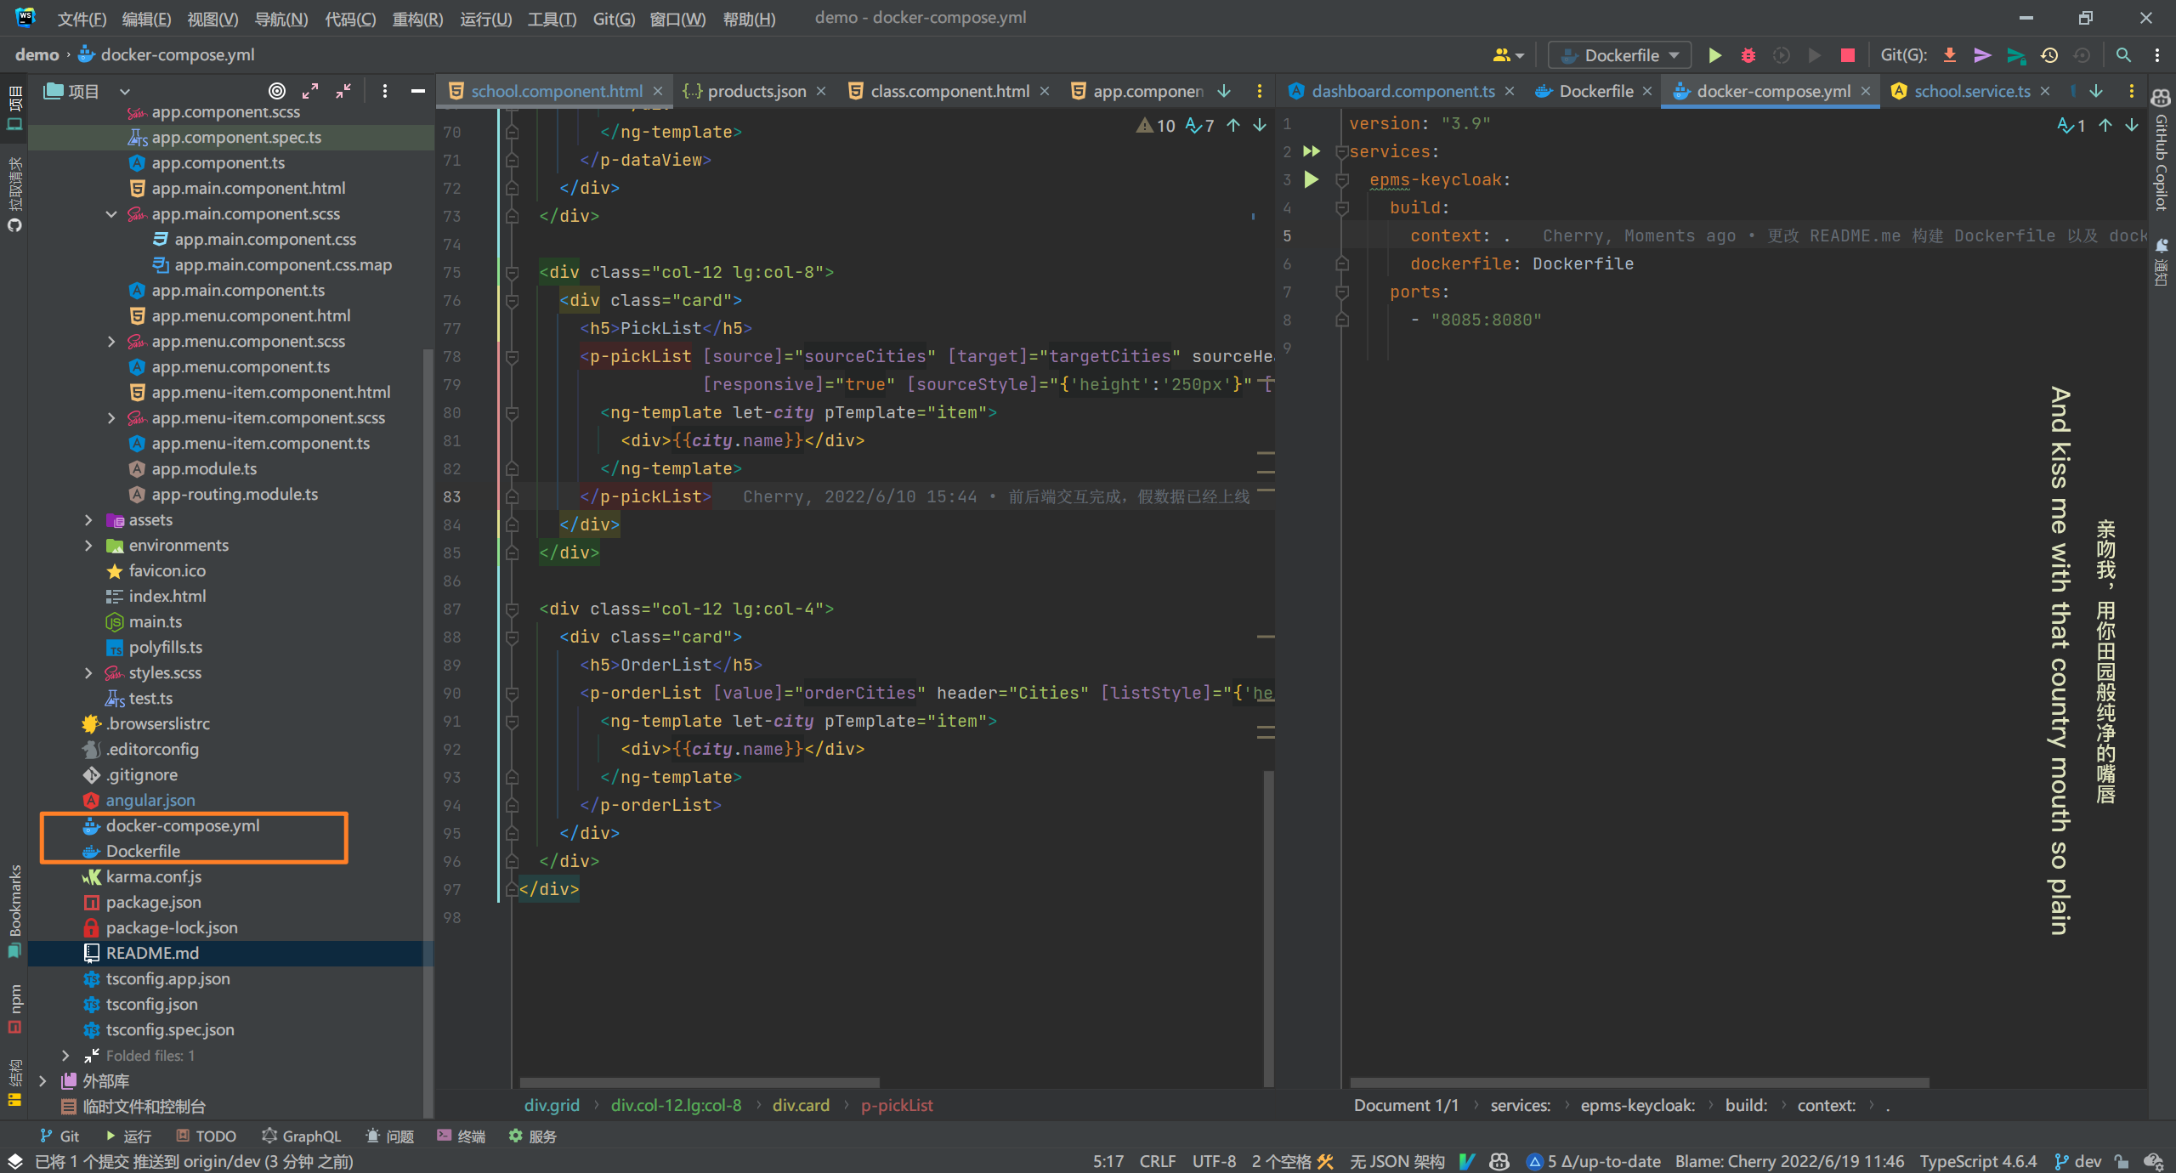Switch to products.json tab
Screen dimensions: 2176x1173
756,91
